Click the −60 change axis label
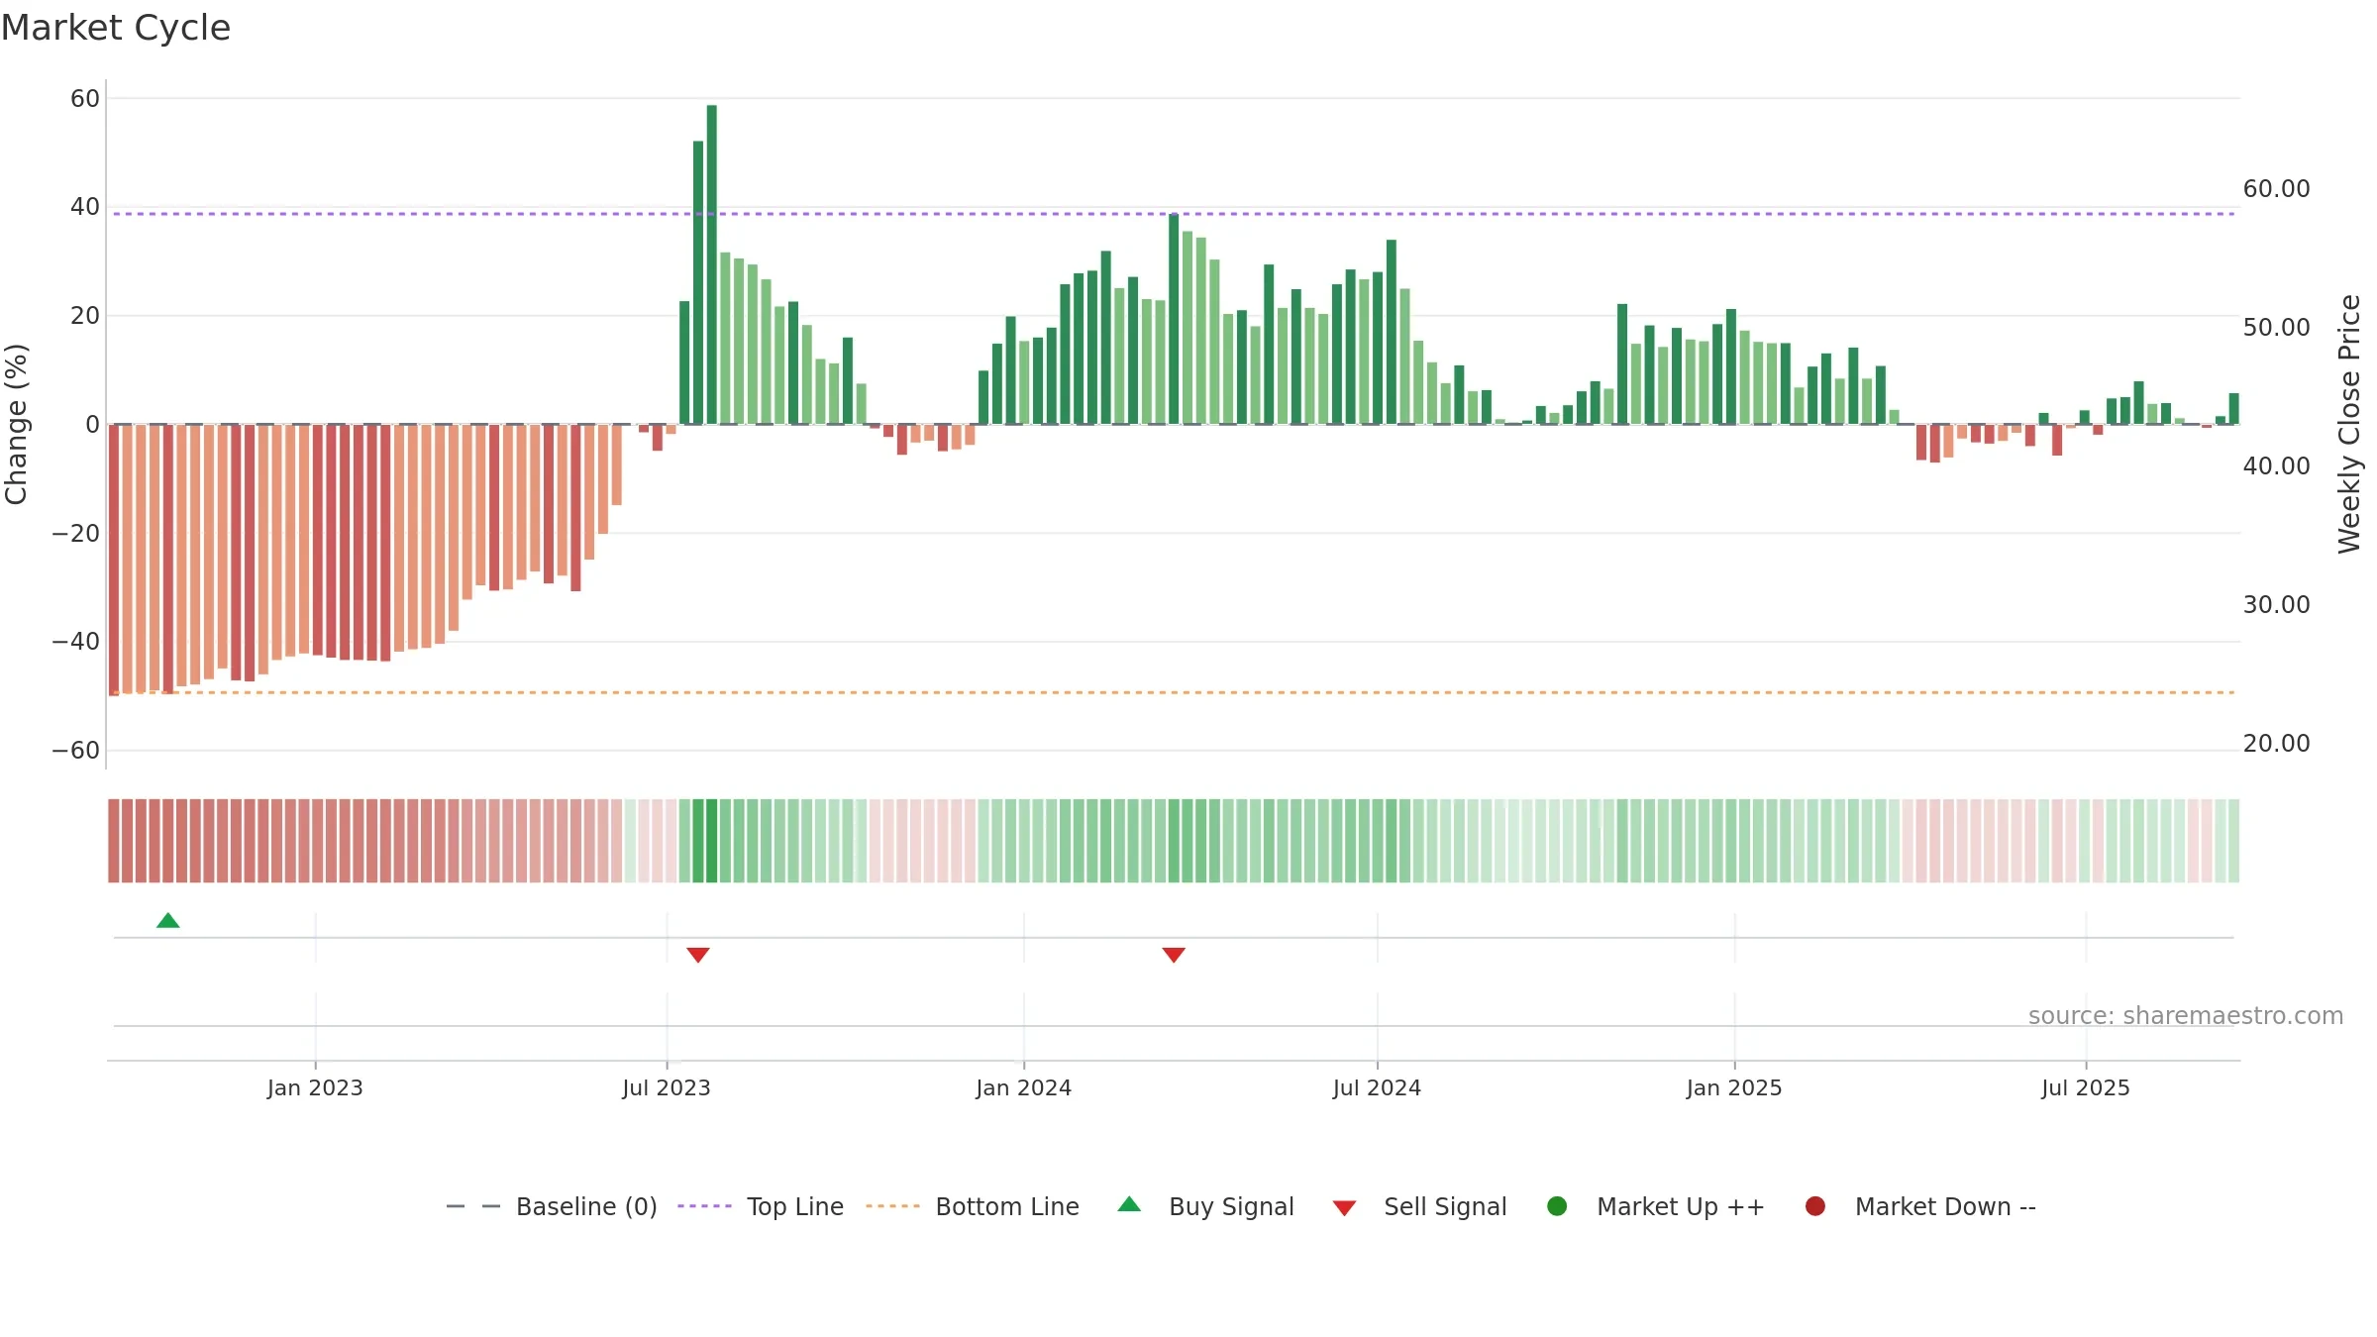Viewport: 2377px width, 1337px height. point(76,751)
